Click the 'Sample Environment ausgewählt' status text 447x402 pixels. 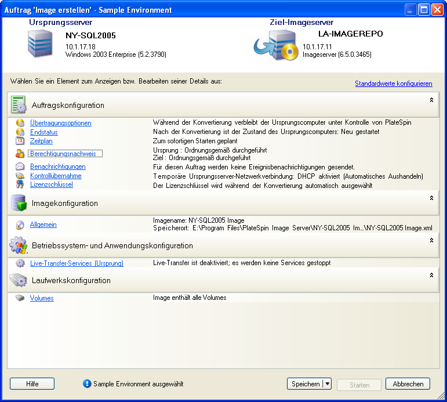coord(138,384)
